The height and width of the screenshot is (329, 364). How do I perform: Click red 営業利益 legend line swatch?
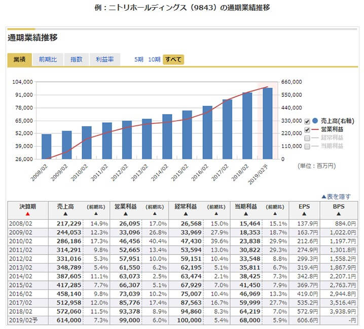(x=315, y=130)
